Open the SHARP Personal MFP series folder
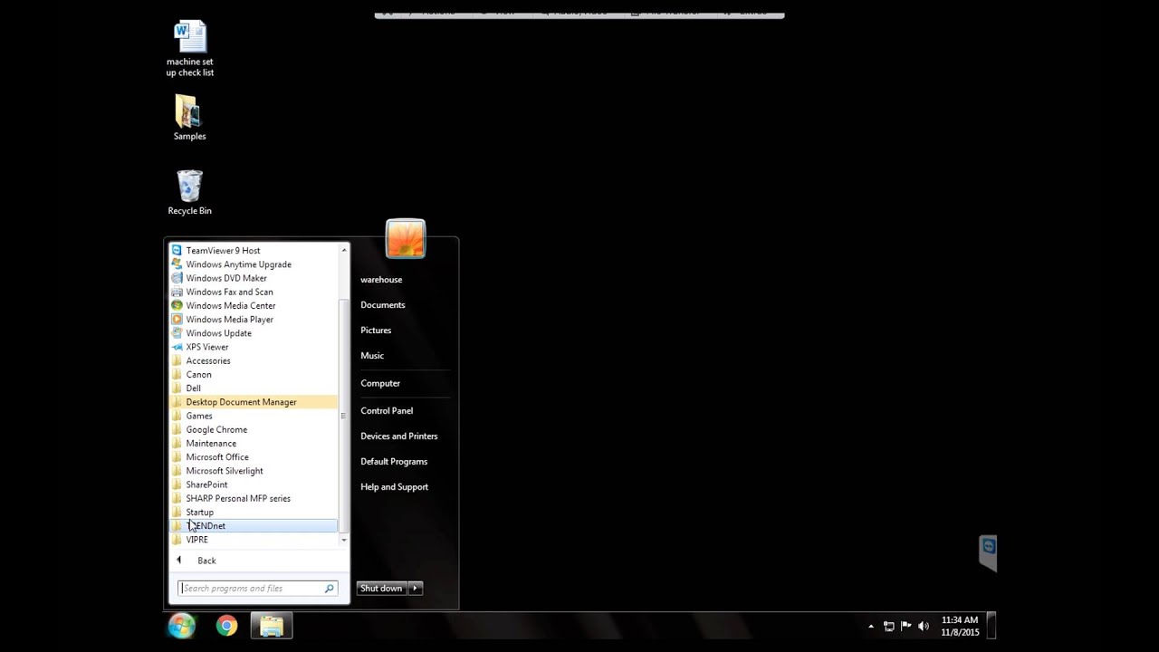The width and height of the screenshot is (1159, 652). point(254,498)
